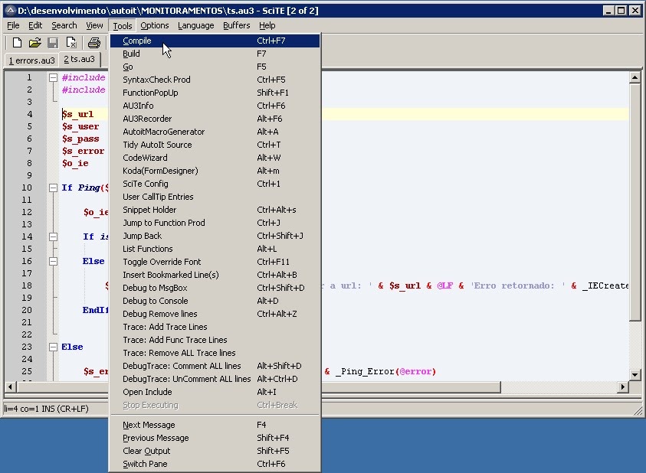Click the SciTE title bar app icon

(10, 10)
